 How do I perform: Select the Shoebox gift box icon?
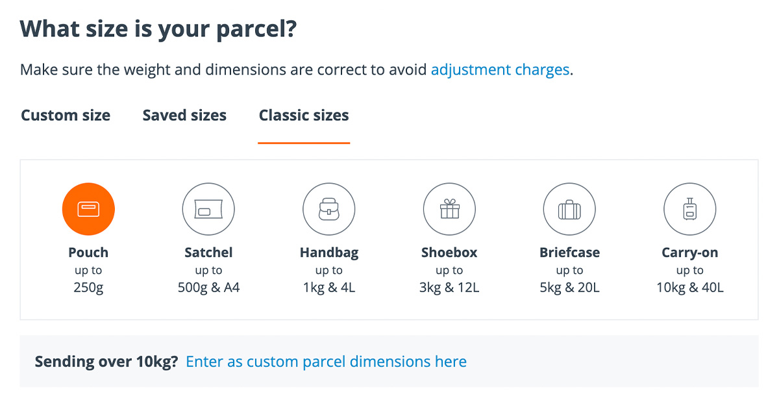tap(449, 208)
